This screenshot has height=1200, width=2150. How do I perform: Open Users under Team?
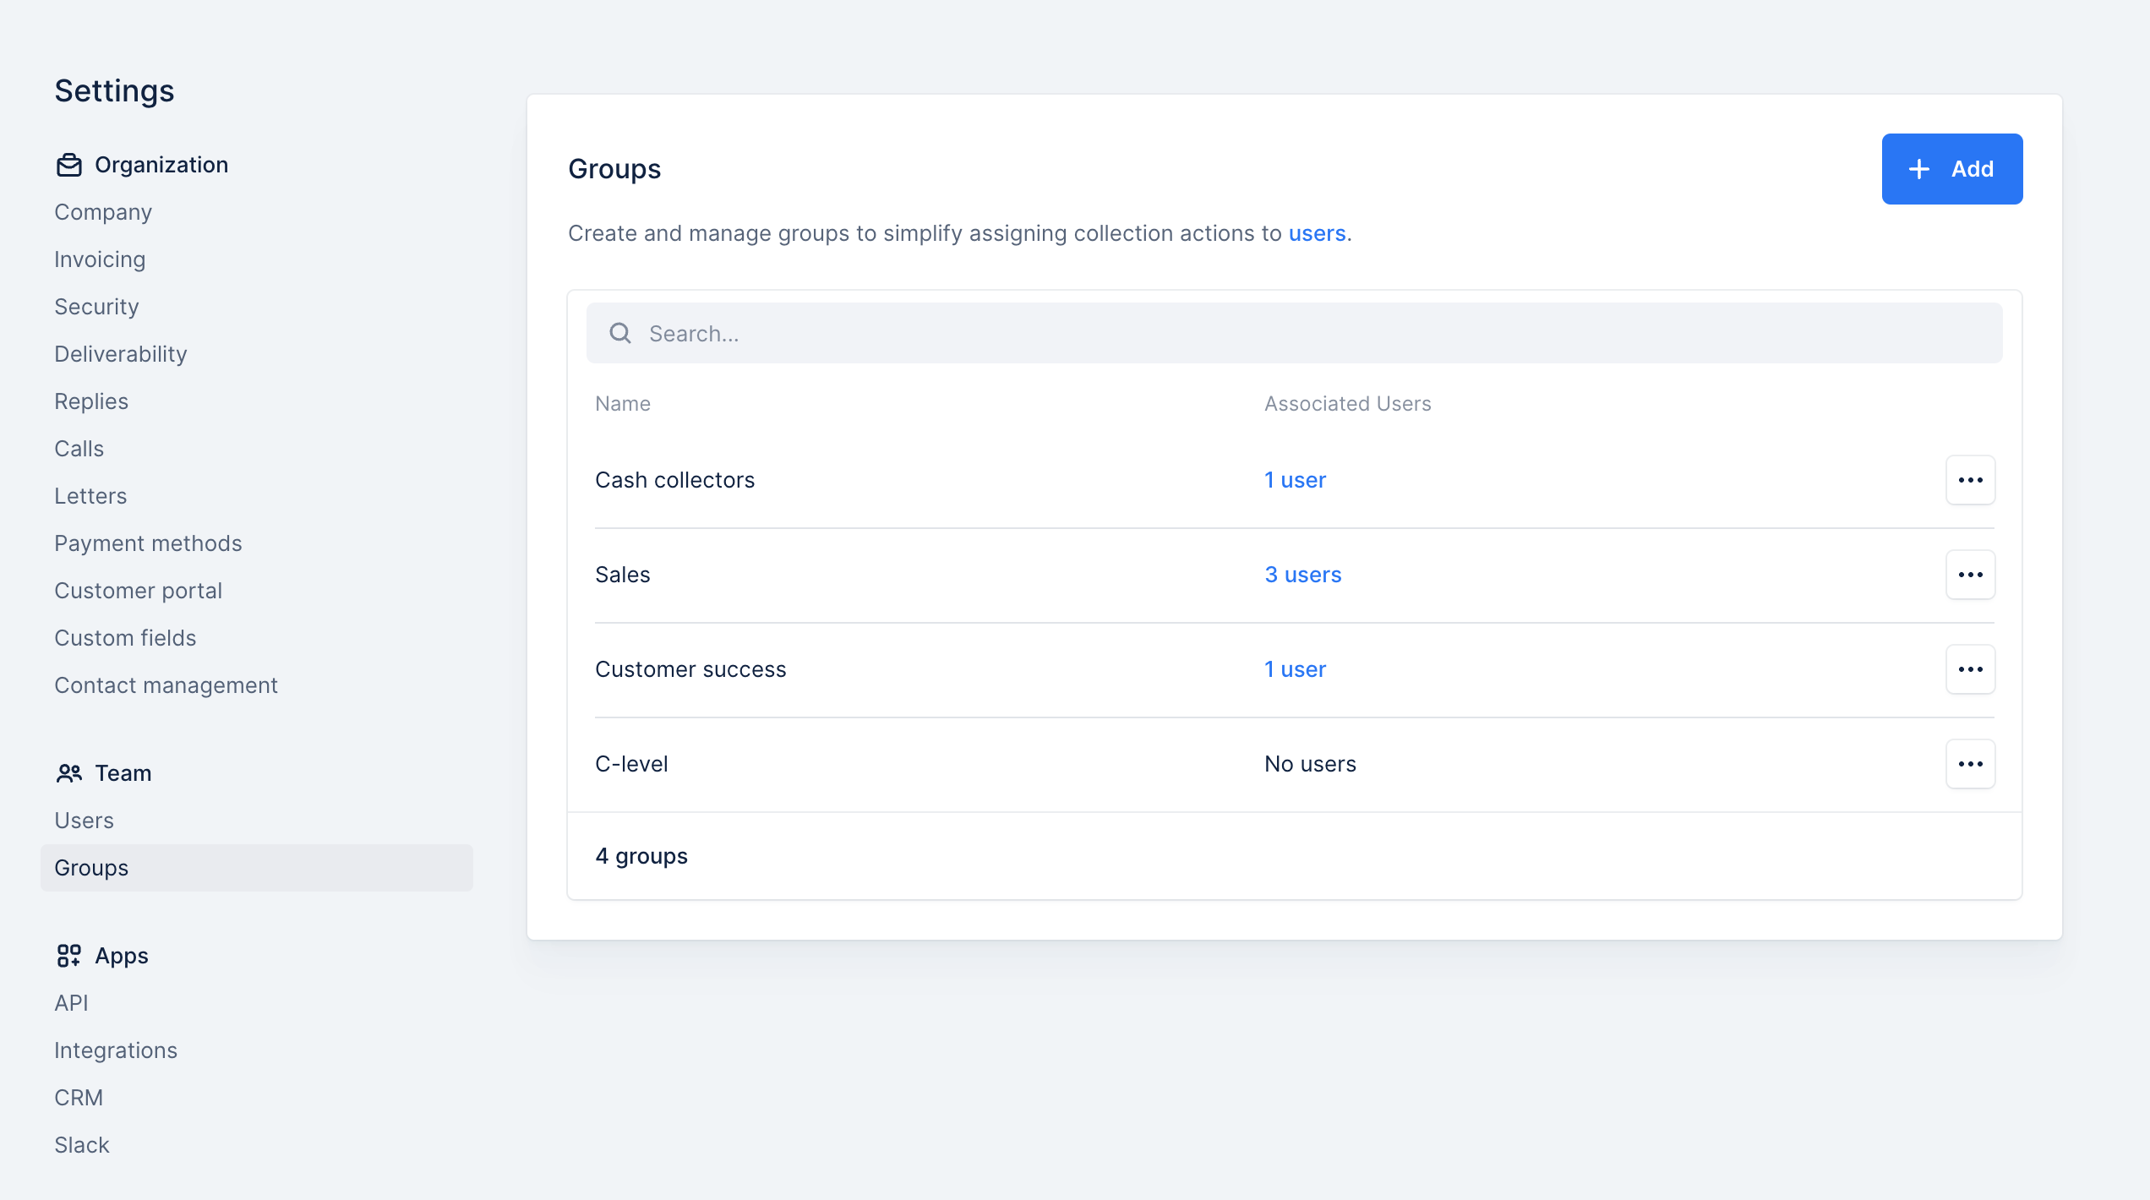84,821
